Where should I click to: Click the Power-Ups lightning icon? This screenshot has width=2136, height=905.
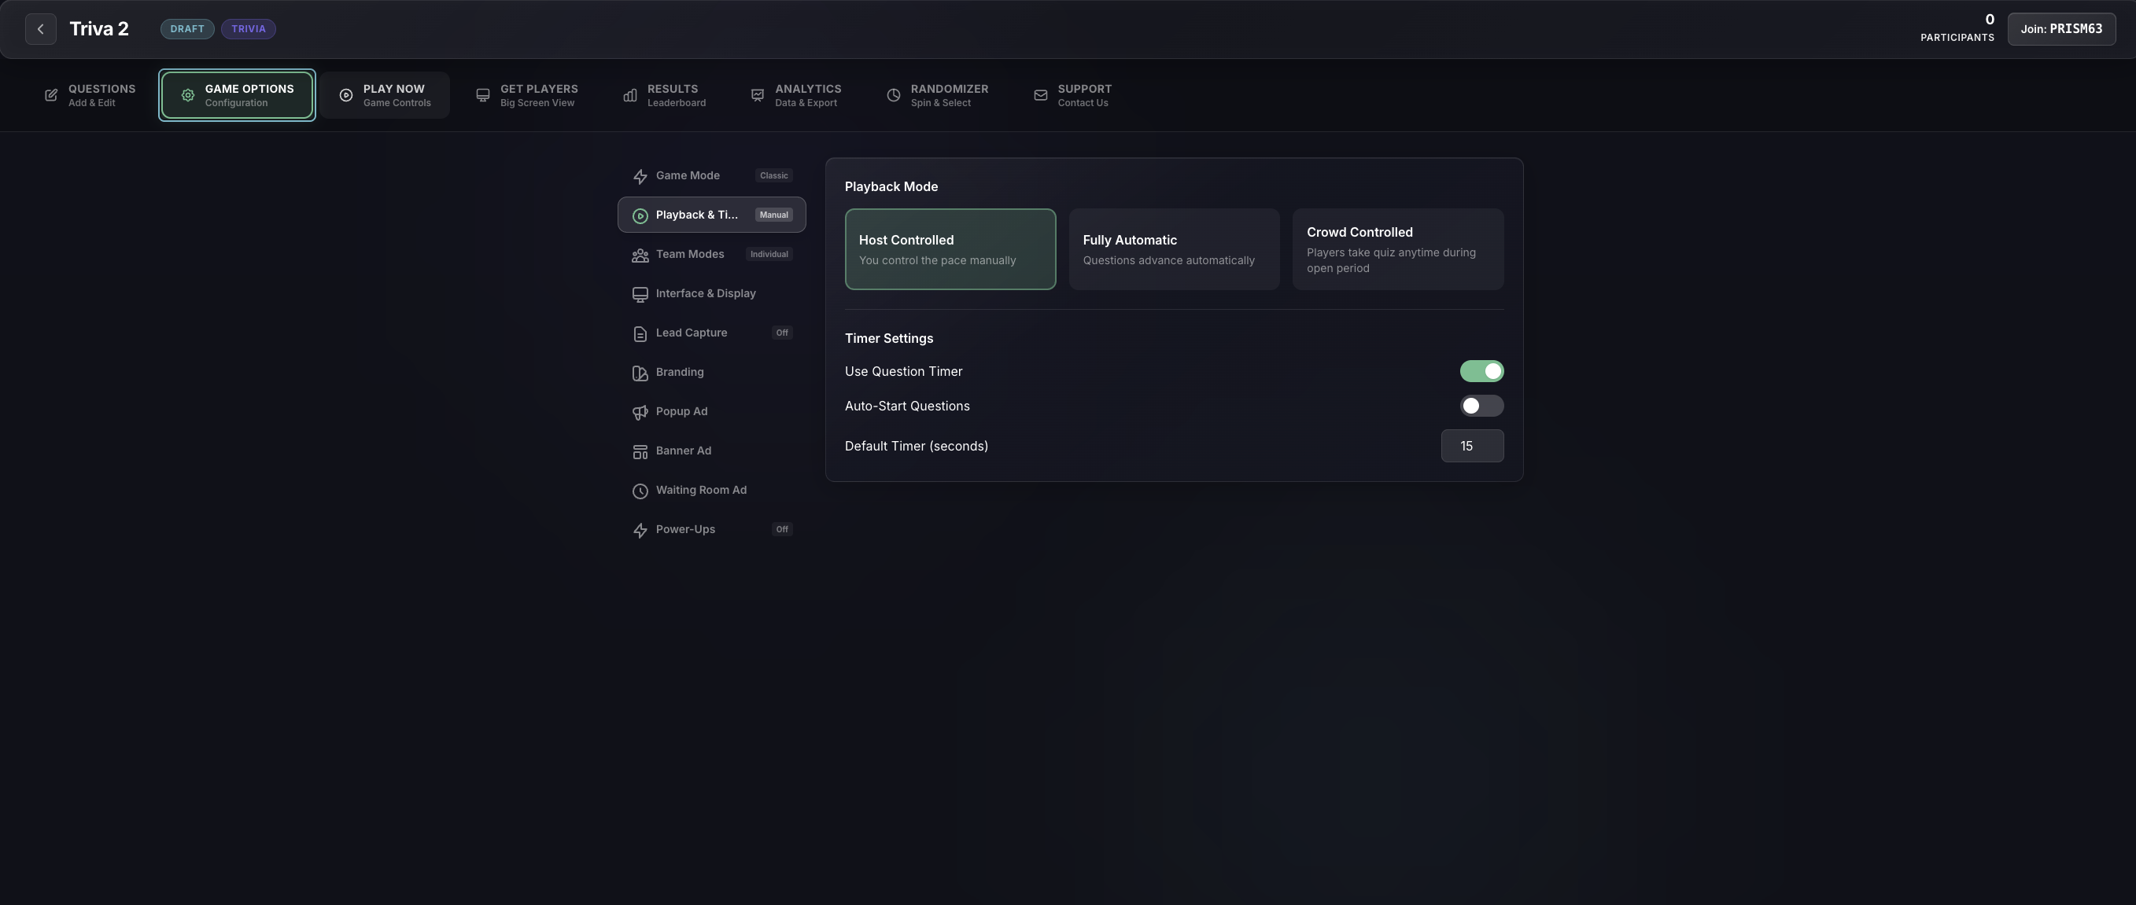(x=640, y=531)
